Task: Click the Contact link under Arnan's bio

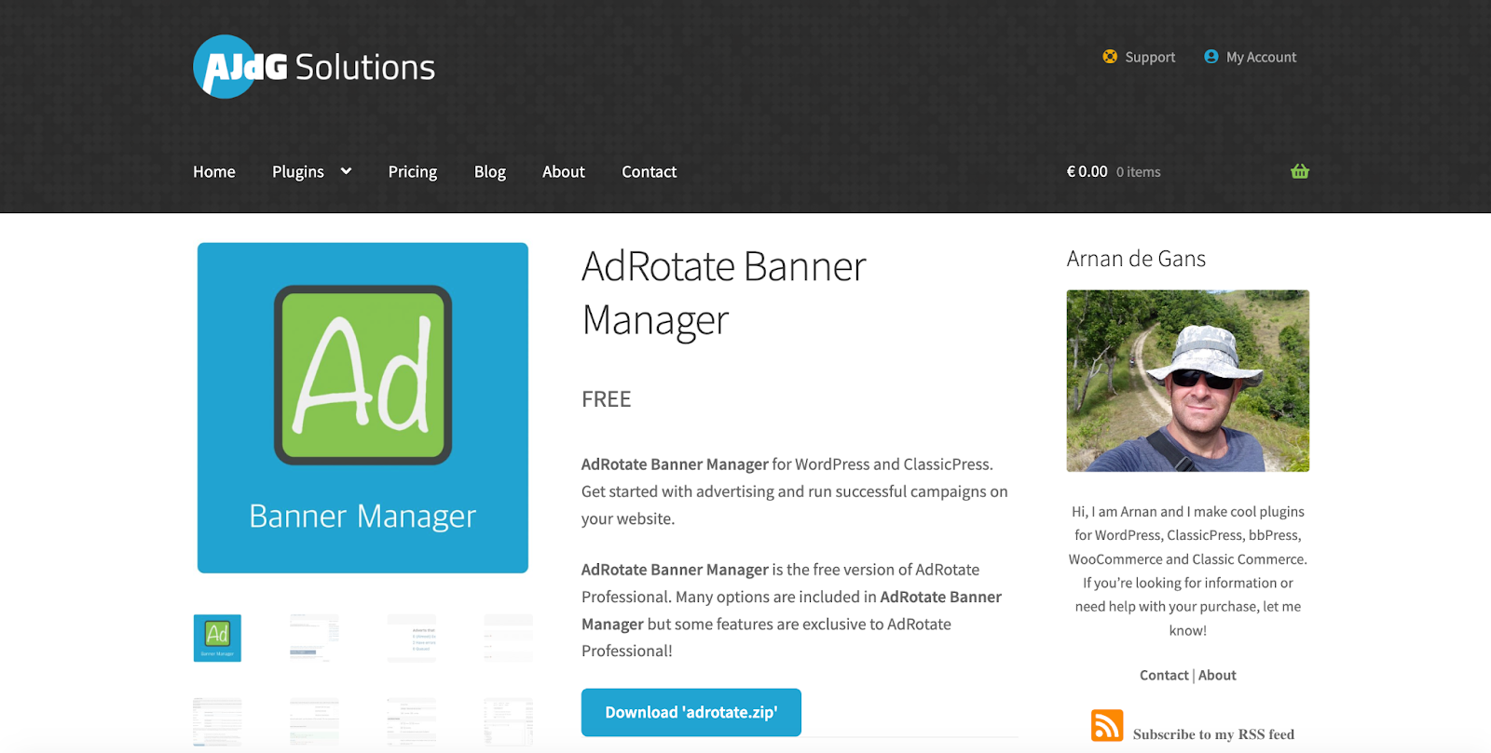Action: pos(1164,675)
